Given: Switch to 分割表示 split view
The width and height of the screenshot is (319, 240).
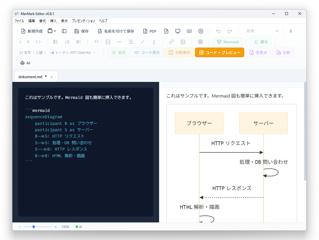Looking at the screenshot, I should 179,52.
